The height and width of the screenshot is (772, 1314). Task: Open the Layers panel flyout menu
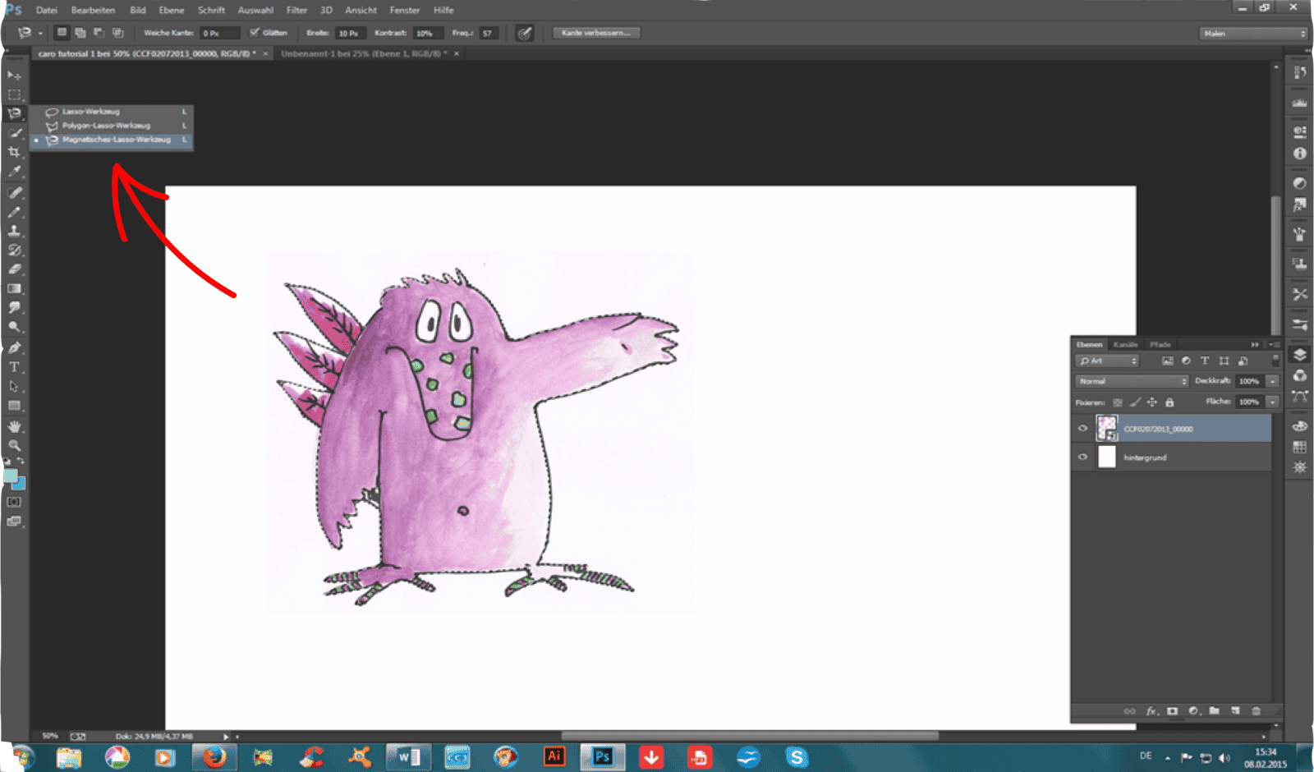[1273, 344]
